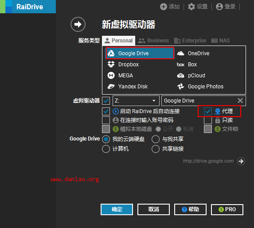Check 在连接时输入账号密码 option
This screenshot has width=254, height=228.
(x=106, y=120)
